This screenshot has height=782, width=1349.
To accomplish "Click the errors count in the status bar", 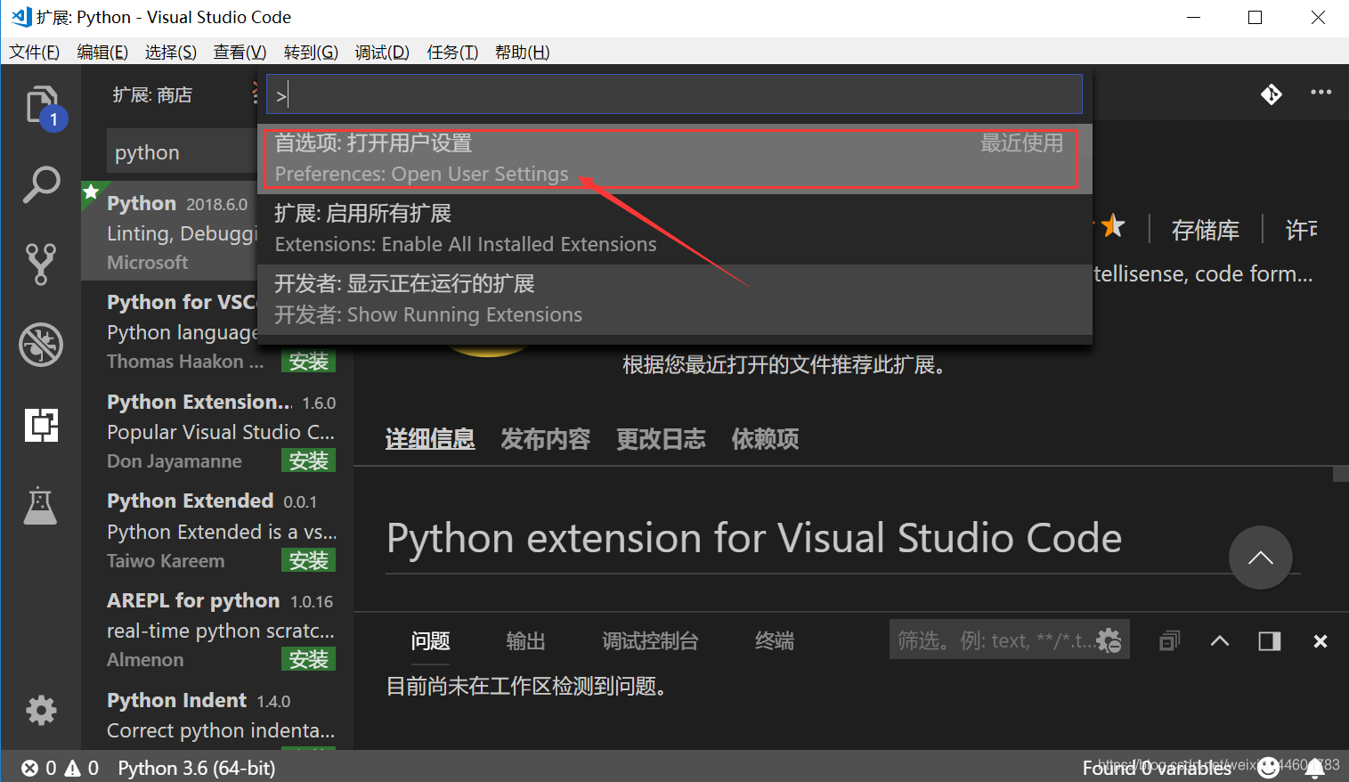I will click(39, 768).
